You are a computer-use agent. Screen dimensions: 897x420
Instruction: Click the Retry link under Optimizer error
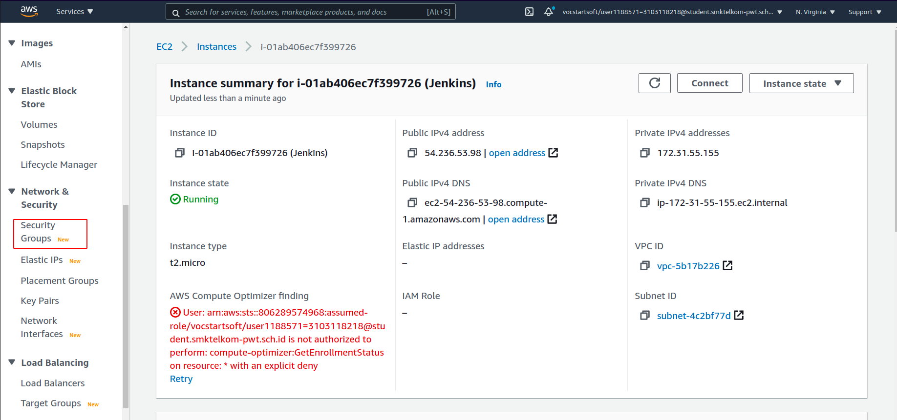pyautogui.click(x=181, y=379)
